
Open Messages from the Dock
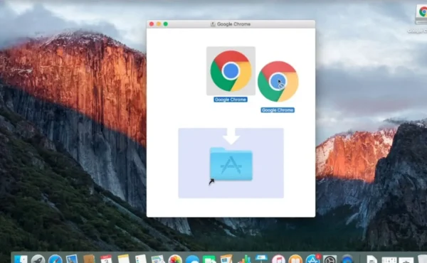click(x=192, y=259)
